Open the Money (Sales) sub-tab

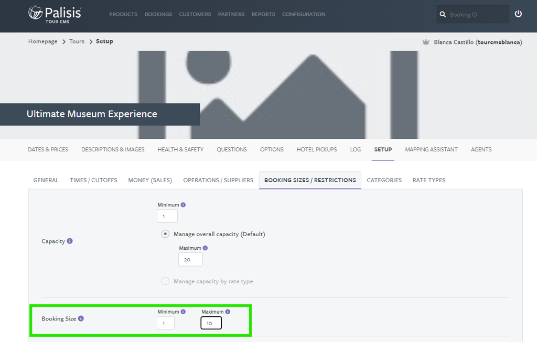tap(150, 180)
